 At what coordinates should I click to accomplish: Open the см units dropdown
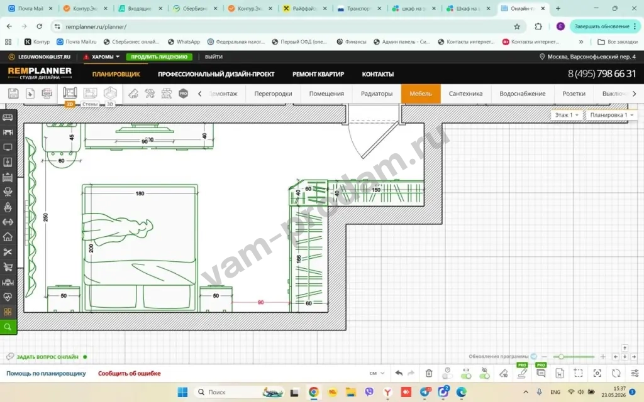coord(377,373)
